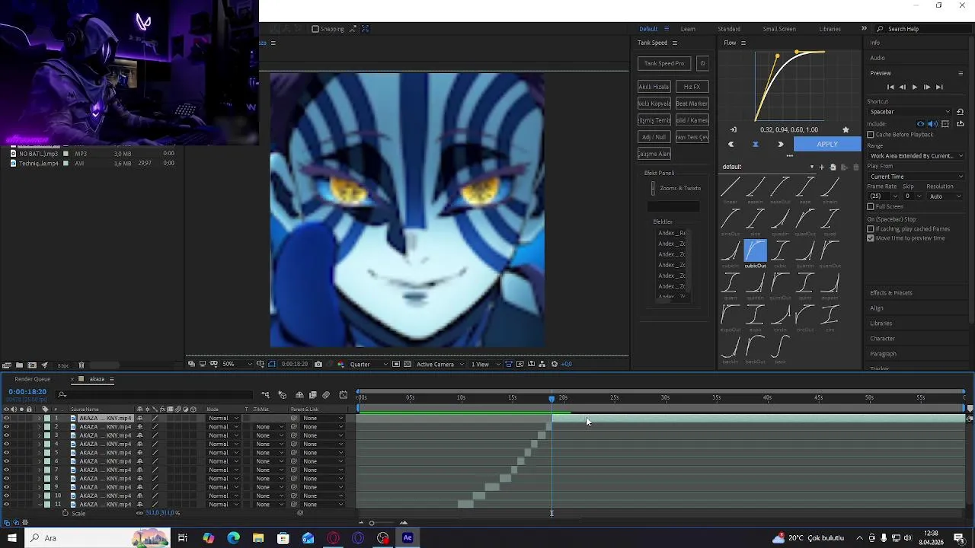
Task: Click pick whip for layer 3
Action: click(x=294, y=435)
